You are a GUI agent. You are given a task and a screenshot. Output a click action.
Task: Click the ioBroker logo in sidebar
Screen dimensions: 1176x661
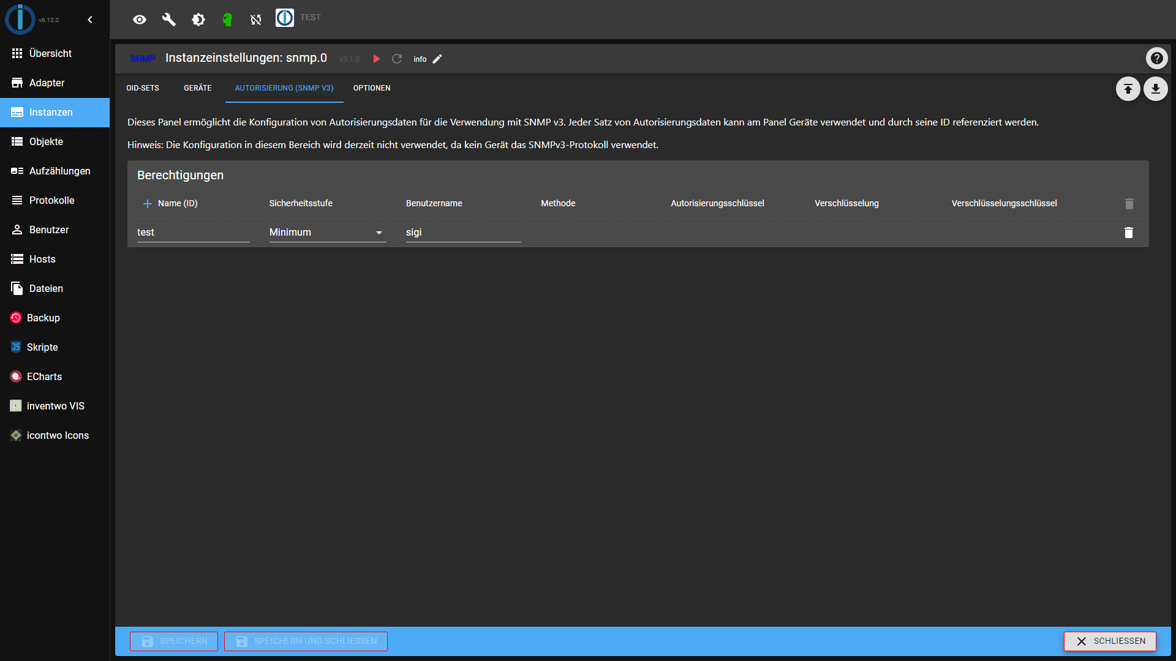[x=20, y=19]
